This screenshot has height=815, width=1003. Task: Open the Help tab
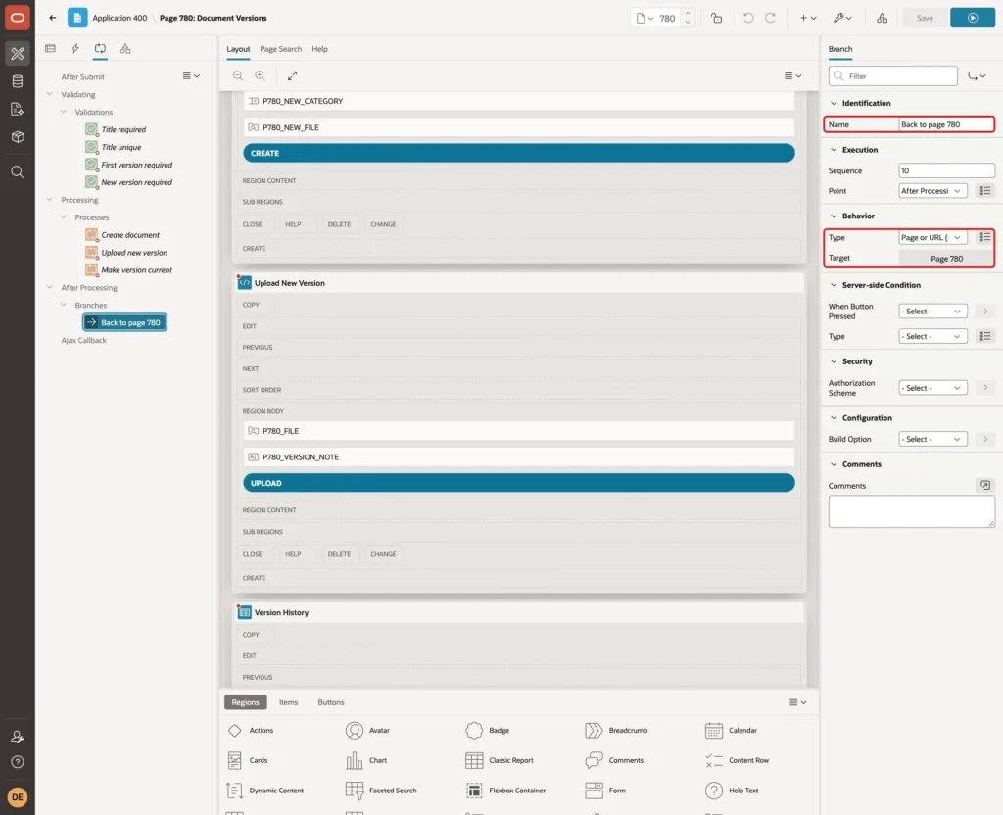[319, 49]
